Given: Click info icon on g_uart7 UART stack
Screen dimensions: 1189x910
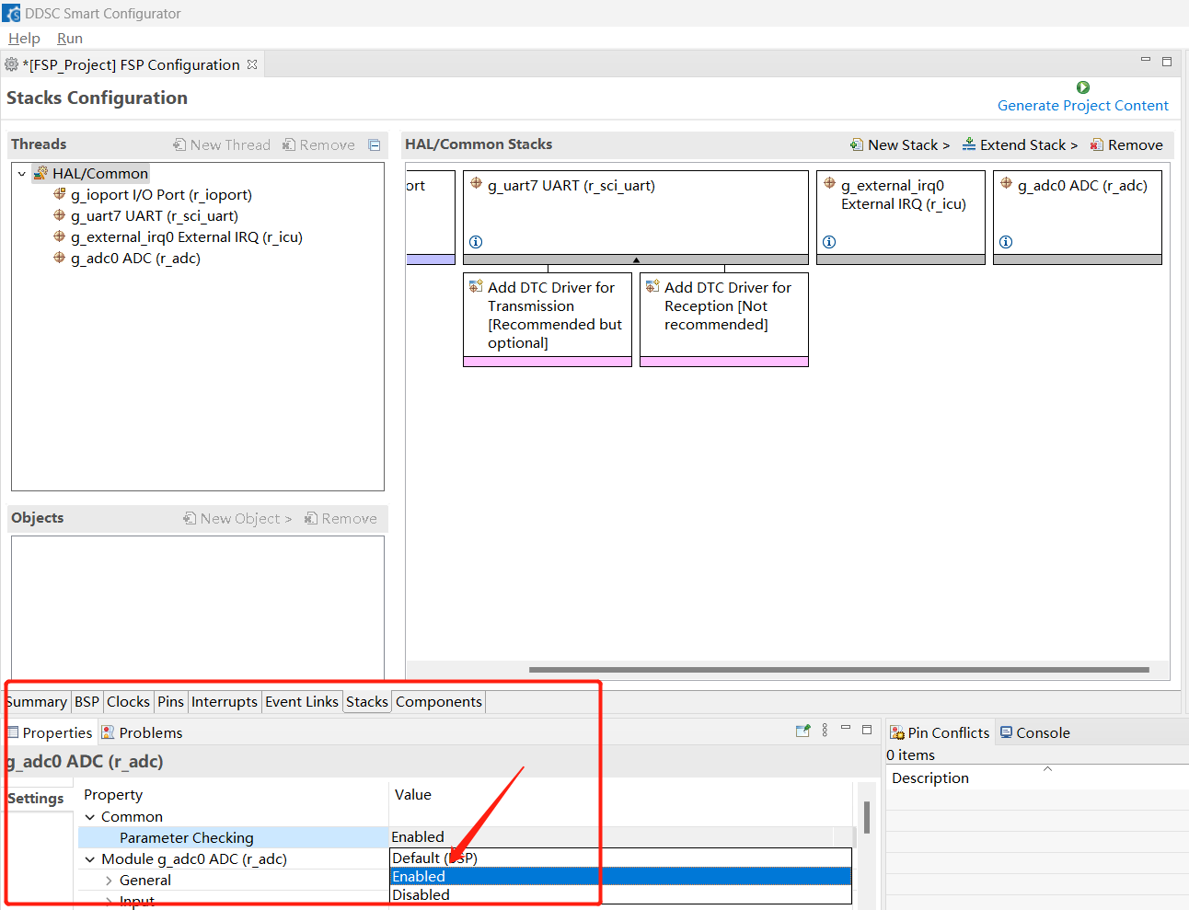Looking at the screenshot, I should (476, 242).
